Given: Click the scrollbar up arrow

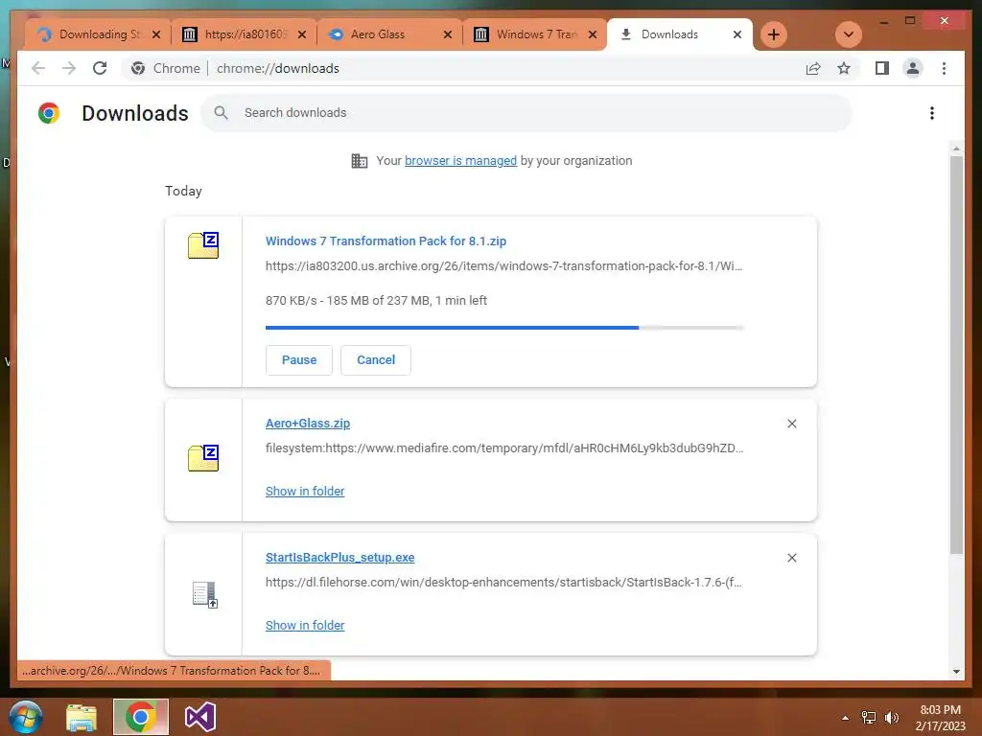Looking at the screenshot, I should (956, 149).
